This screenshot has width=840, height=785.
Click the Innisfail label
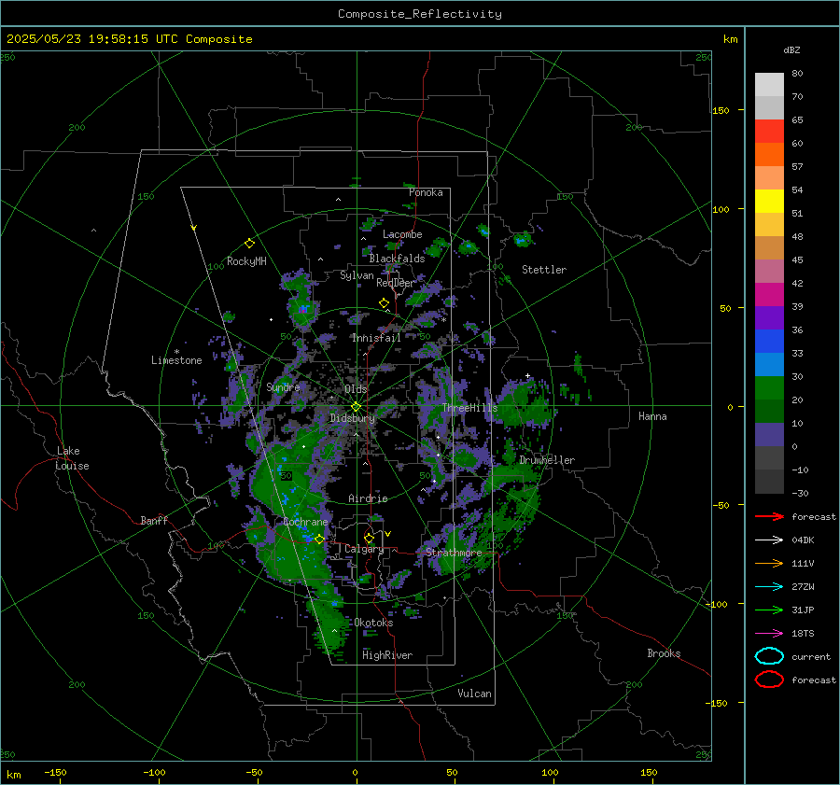pos(376,338)
